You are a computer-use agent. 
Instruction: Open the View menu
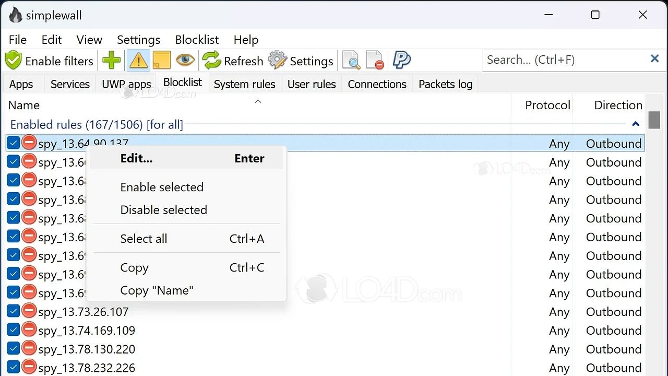[x=89, y=40]
